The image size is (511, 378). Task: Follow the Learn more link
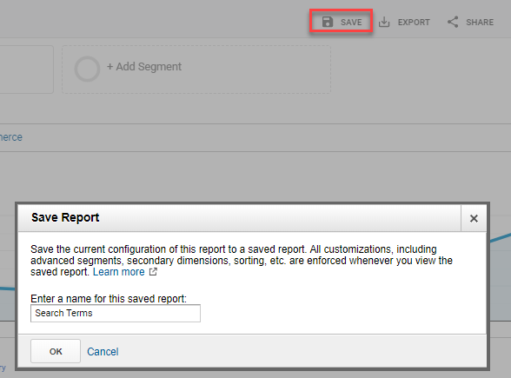pos(118,272)
